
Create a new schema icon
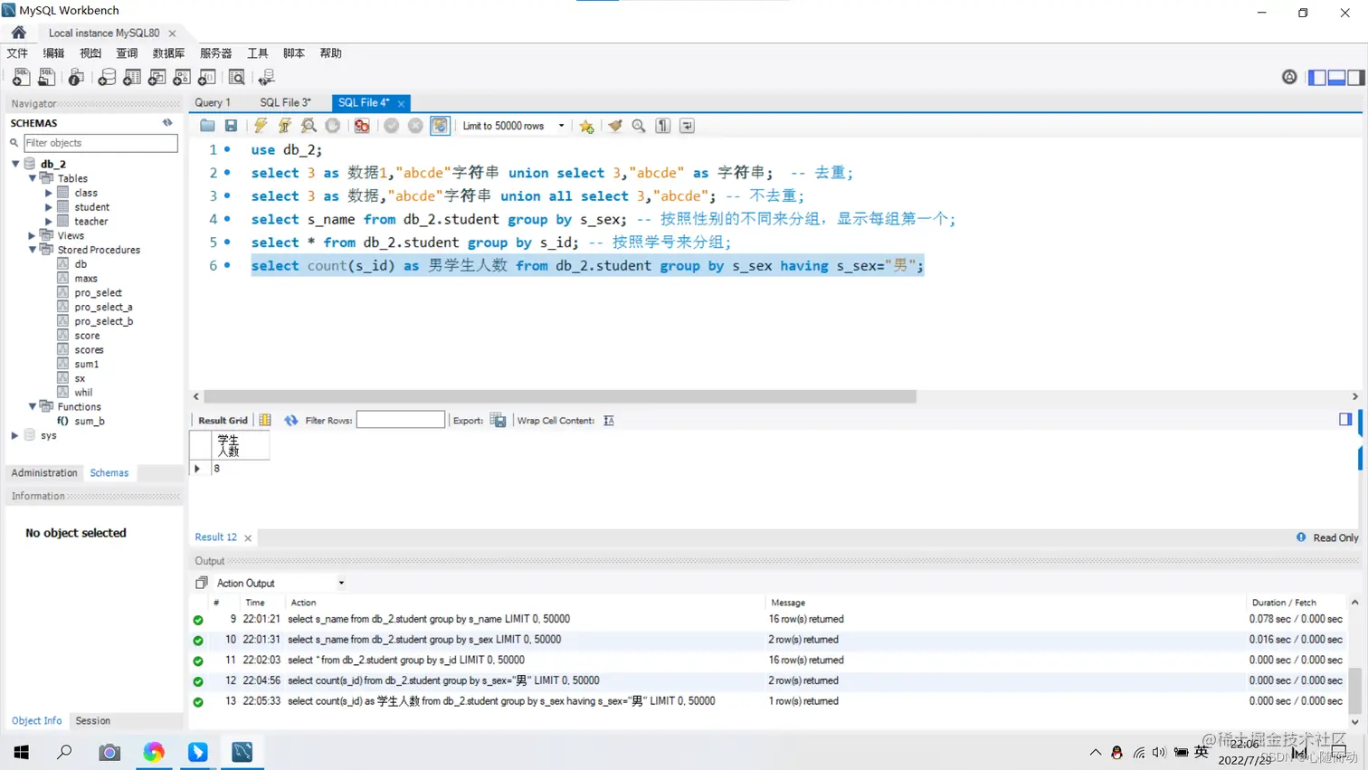click(x=107, y=78)
